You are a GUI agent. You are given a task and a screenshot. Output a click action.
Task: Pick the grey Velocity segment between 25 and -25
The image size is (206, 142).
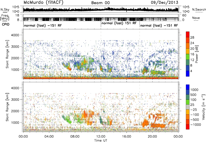(188, 107)
